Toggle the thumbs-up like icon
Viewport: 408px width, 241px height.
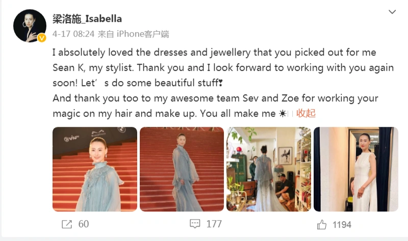point(322,225)
